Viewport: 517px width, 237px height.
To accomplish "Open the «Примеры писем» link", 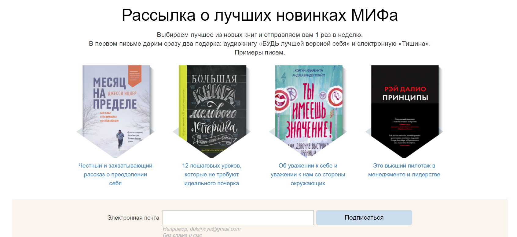I will (260, 52).
